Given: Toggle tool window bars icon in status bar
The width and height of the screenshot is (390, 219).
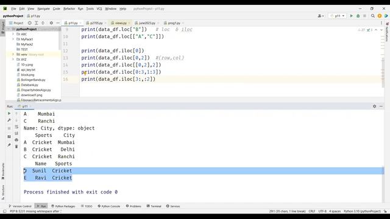Looking at the screenshot, I should tap(4, 211).
